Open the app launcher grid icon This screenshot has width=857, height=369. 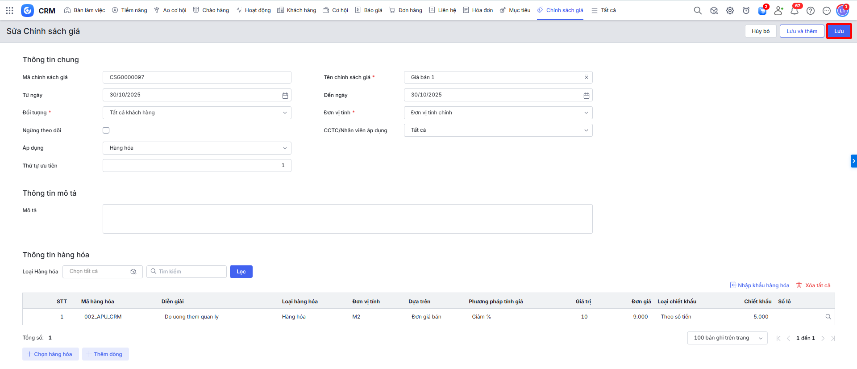tap(9, 10)
